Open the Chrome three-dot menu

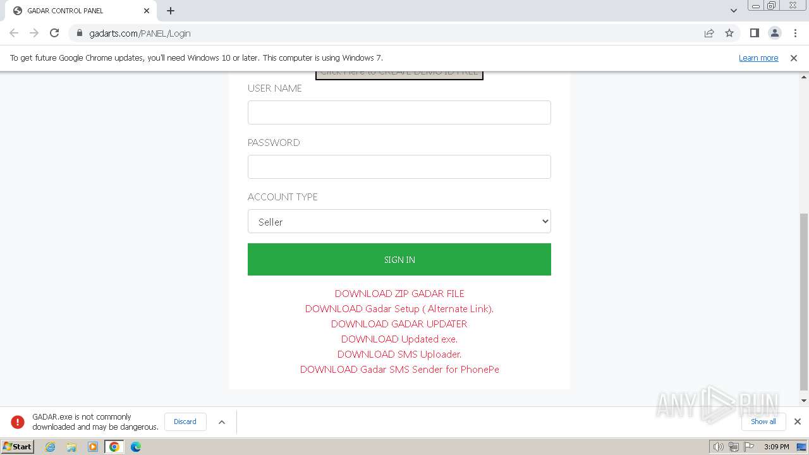tap(795, 33)
